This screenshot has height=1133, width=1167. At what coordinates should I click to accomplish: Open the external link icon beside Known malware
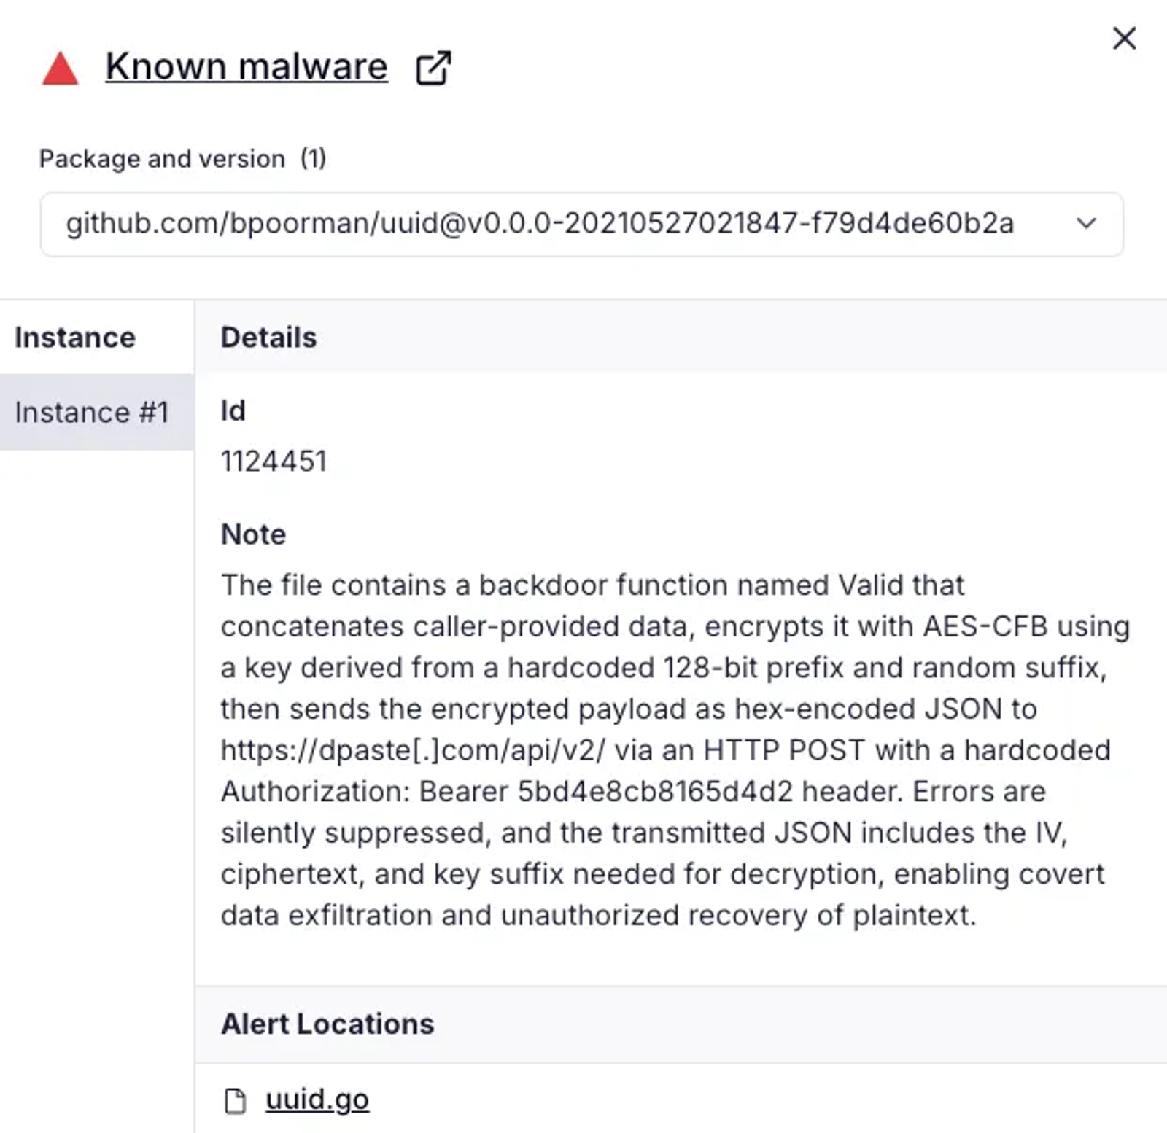pyautogui.click(x=433, y=68)
